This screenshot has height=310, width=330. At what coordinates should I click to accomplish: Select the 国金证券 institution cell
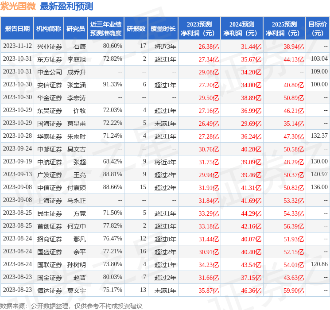coord(50,278)
